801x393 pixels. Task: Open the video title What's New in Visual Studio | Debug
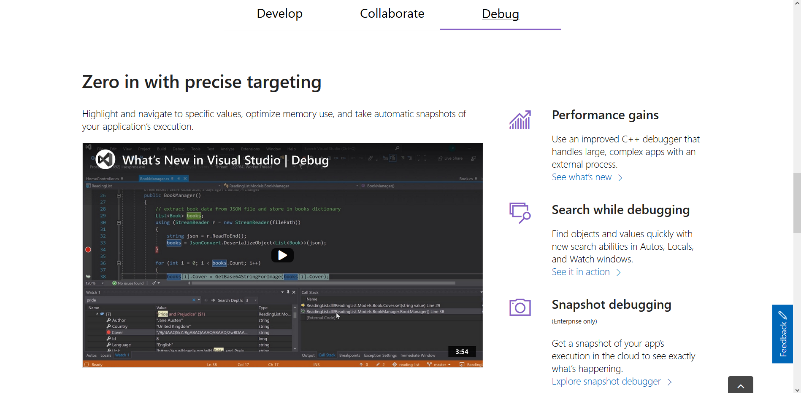click(225, 160)
